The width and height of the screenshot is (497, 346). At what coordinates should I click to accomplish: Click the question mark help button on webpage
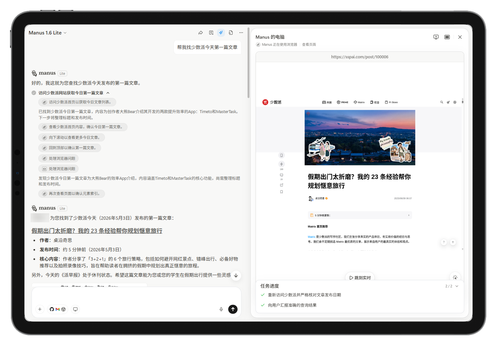(444, 242)
